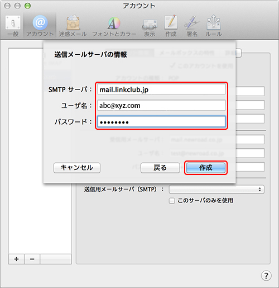Open help with the question mark button
This screenshot has height=288, width=279.
pos(266,276)
